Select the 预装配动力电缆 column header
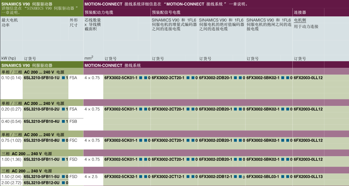Screen dimensions: 349x186 [99, 13]
